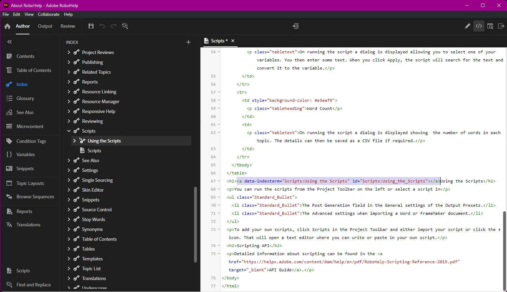This screenshot has height=292, width=507.
Task: Toggle the Source view code icon
Action: 479,26
